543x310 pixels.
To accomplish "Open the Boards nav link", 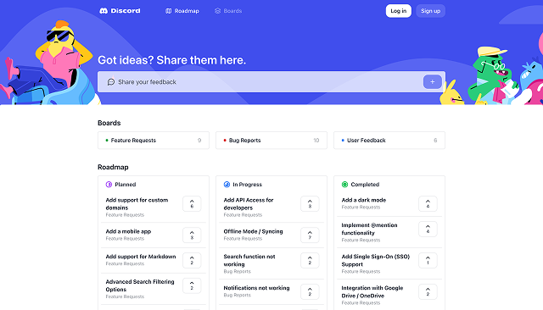I will click(x=228, y=11).
